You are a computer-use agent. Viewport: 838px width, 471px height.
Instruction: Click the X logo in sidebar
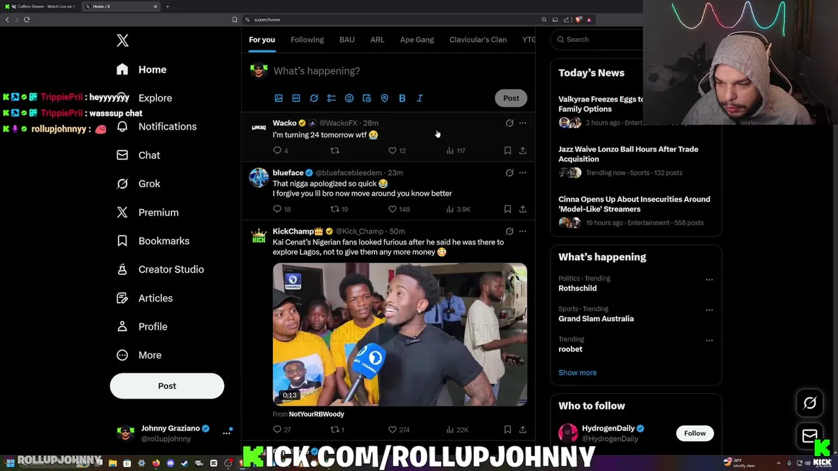[x=122, y=41]
